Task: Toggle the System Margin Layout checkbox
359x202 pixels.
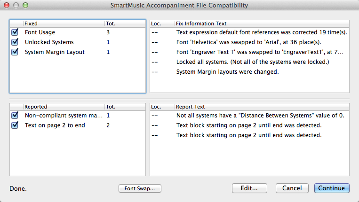Action: [x=15, y=52]
